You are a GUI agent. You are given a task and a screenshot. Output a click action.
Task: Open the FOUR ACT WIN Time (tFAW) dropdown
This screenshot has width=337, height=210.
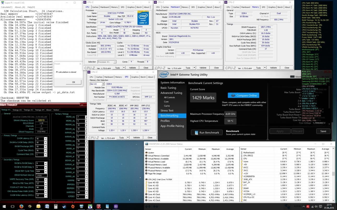[45, 187]
